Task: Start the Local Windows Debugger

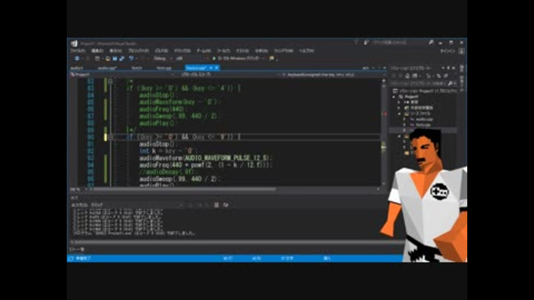Action: (x=238, y=58)
